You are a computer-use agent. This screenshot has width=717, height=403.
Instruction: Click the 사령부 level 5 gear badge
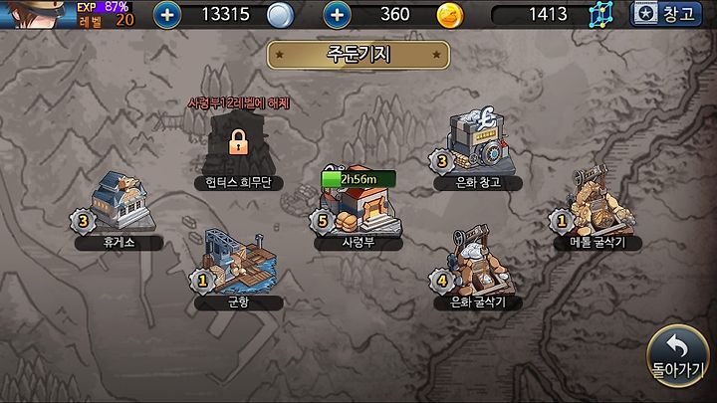(x=323, y=221)
